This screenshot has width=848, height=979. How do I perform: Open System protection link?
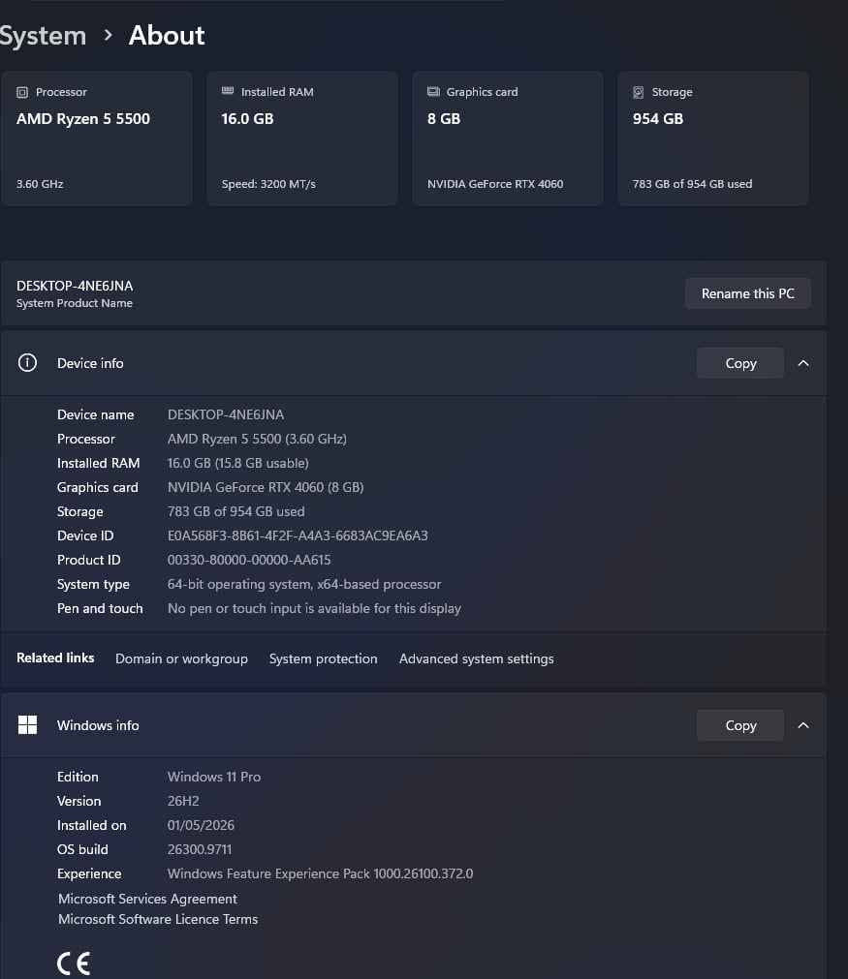323,658
